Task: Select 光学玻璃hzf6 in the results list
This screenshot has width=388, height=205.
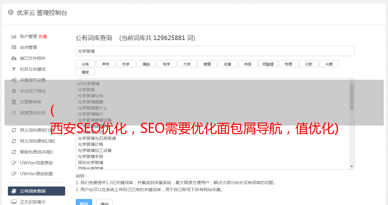Action: coord(90,96)
